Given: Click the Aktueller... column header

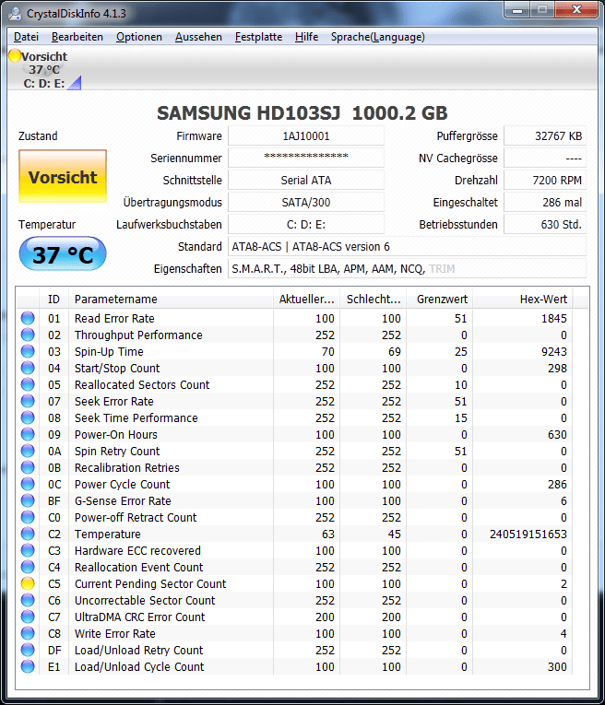Looking at the screenshot, I should coord(307,299).
